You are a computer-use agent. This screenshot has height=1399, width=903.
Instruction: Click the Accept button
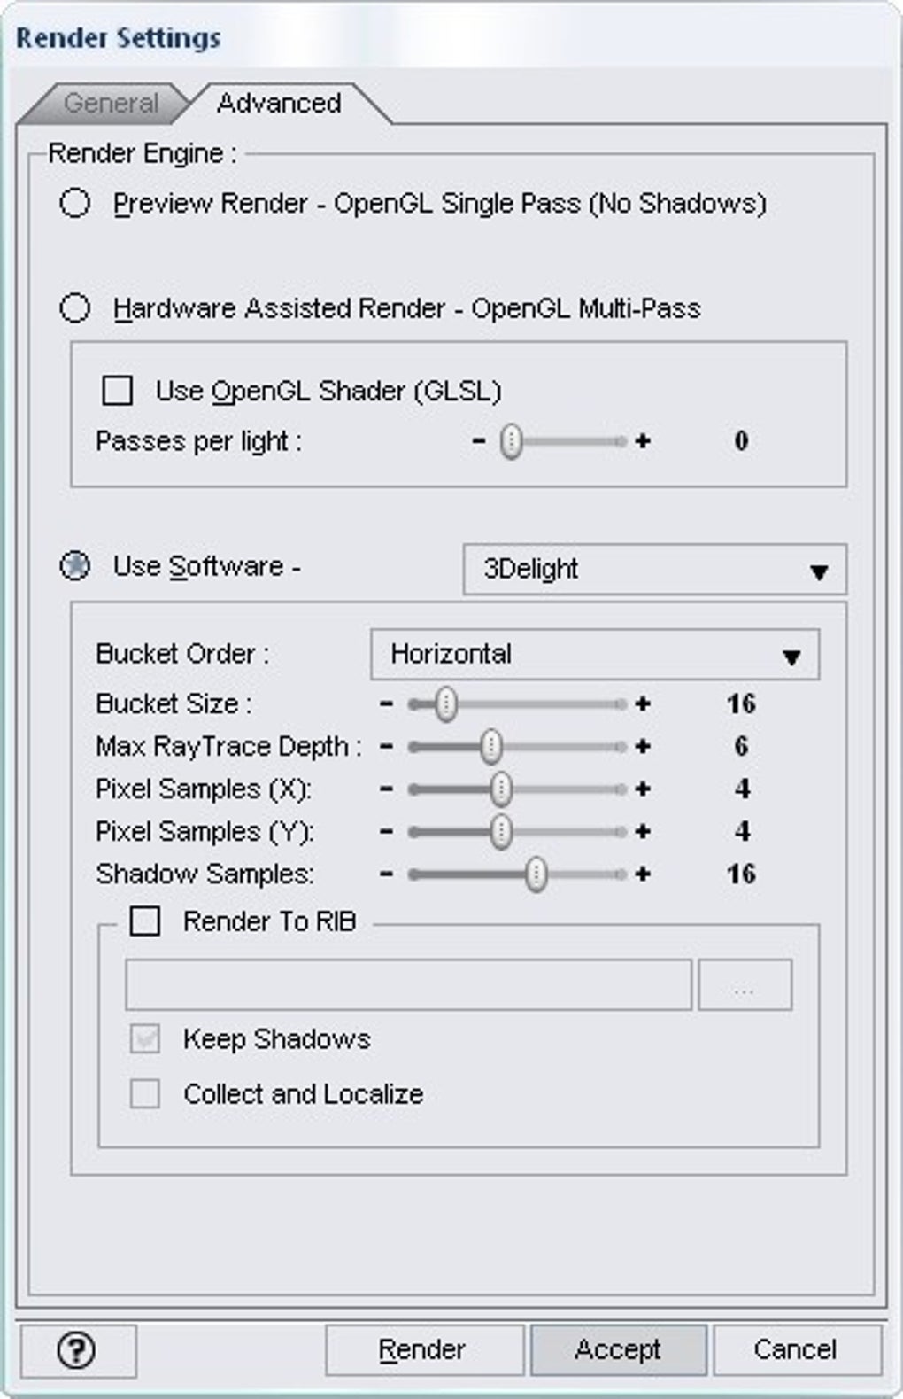coord(618,1349)
